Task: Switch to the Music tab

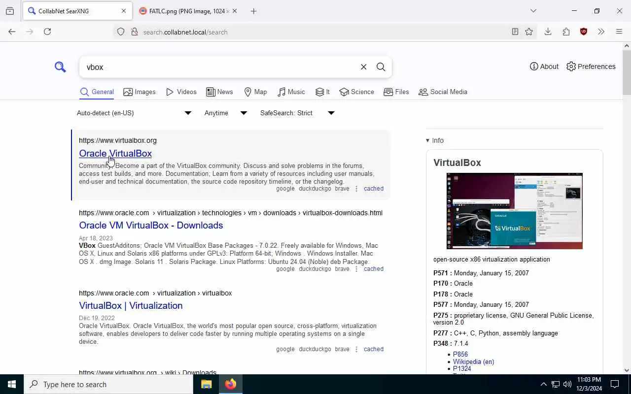Action: tap(291, 92)
